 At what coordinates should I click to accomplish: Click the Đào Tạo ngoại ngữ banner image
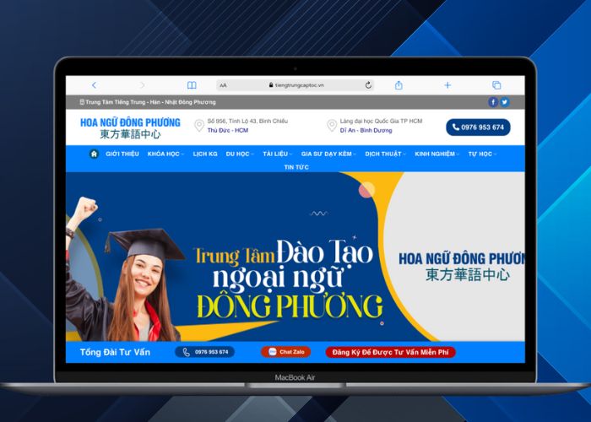(x=295, y=257)
